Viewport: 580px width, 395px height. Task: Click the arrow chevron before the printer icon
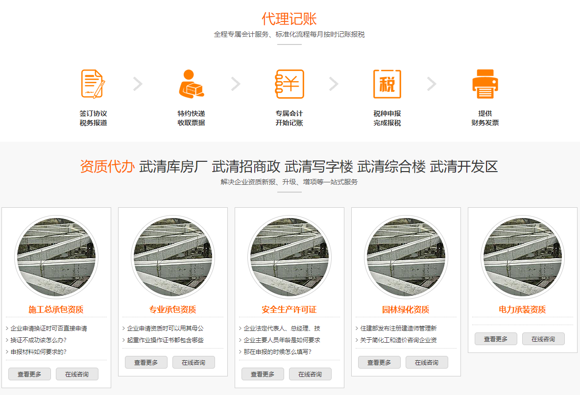tap(432, 84)
